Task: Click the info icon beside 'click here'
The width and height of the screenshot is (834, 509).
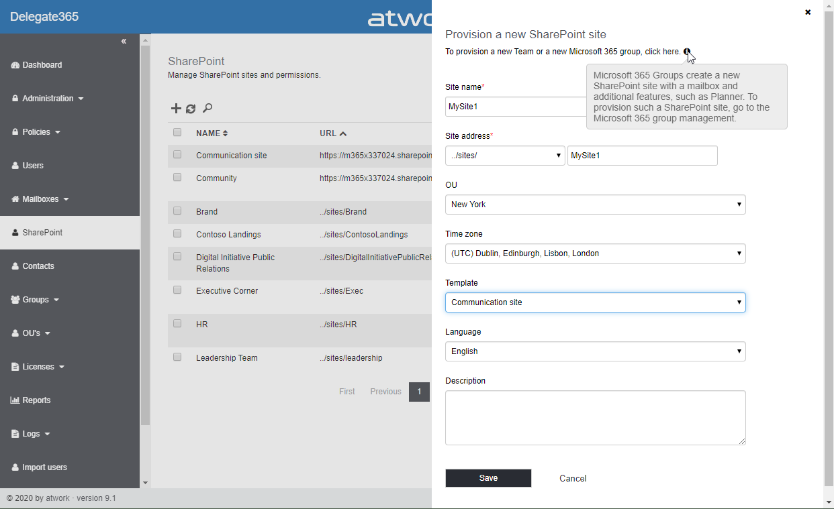Action: 687,52
